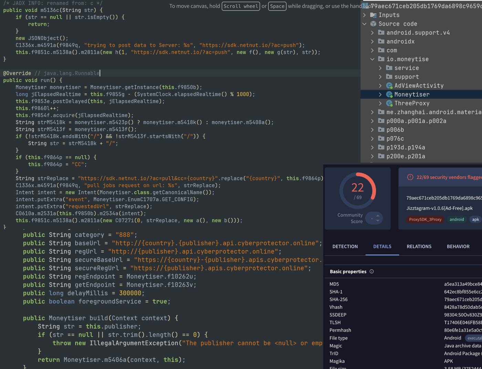Expand the android.support.v4 package
The width and height of the screenshot is (482, 369).
pyautogui.click(x=373, y=32)
